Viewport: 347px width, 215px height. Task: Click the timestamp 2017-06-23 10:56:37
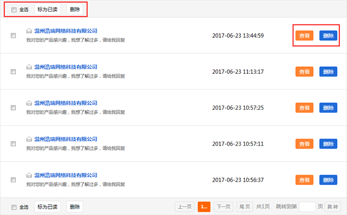238,180
